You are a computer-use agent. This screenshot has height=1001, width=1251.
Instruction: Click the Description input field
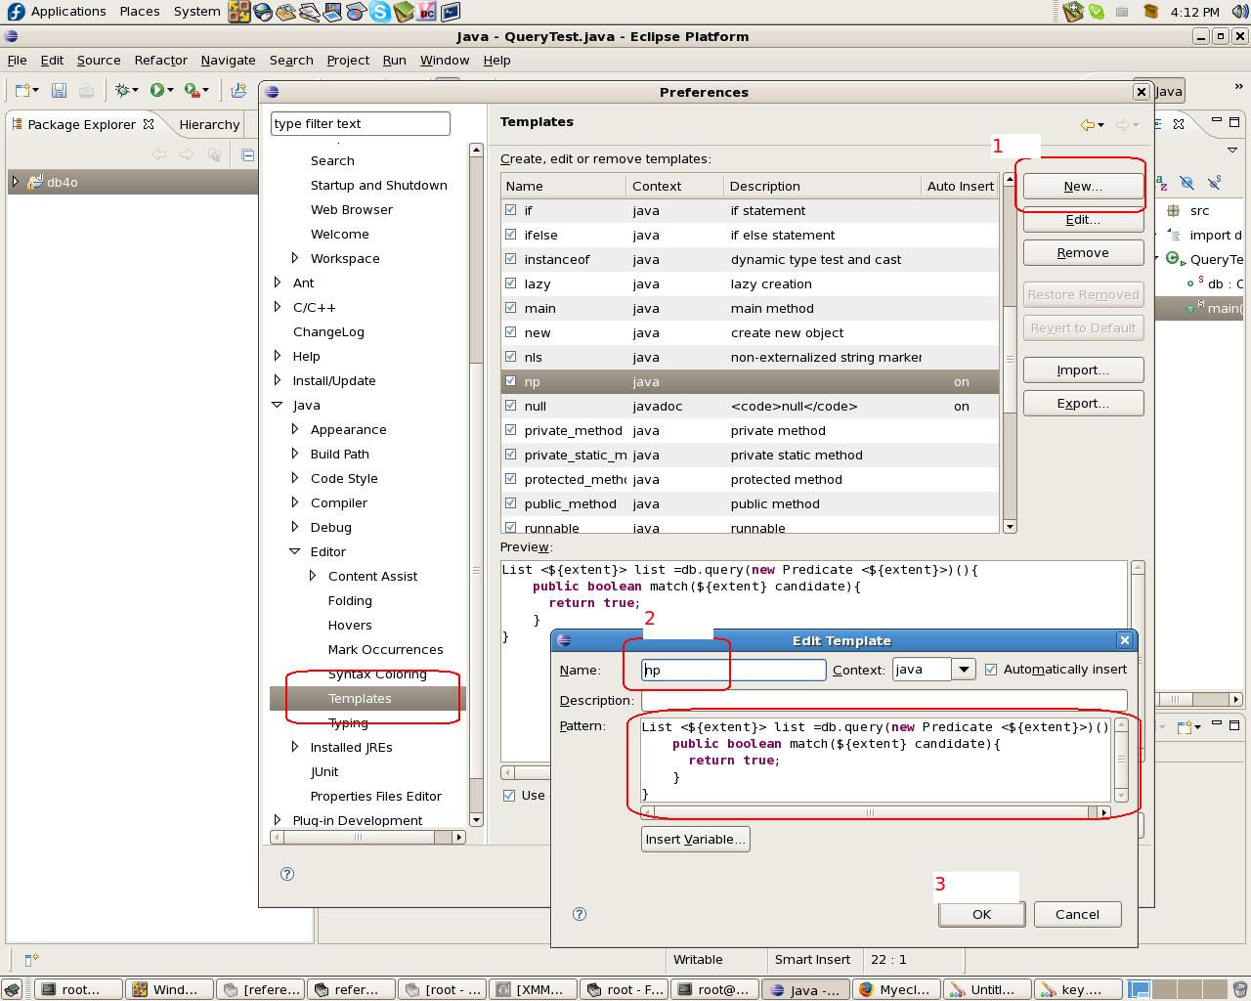pos(884,700)
